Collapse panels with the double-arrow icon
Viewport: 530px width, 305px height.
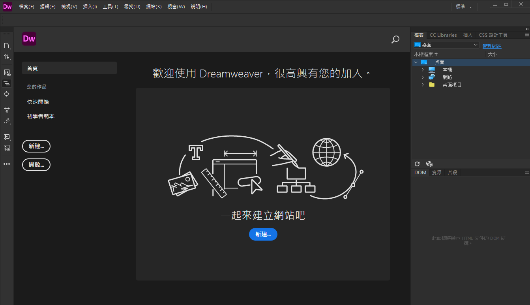[x=527, y=29]
